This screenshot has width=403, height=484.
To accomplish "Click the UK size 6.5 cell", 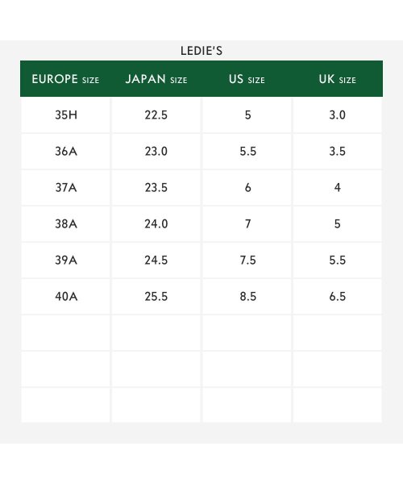I will point(338,296).
